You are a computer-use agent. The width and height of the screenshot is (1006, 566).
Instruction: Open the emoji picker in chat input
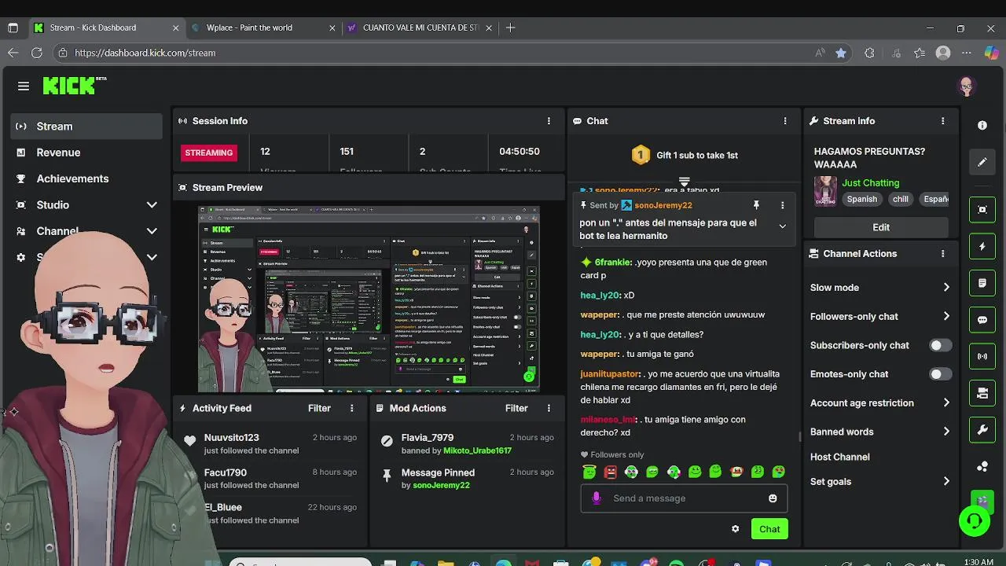tap(773, 498)
